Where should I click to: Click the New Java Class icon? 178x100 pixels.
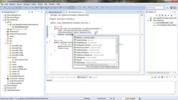55,7
